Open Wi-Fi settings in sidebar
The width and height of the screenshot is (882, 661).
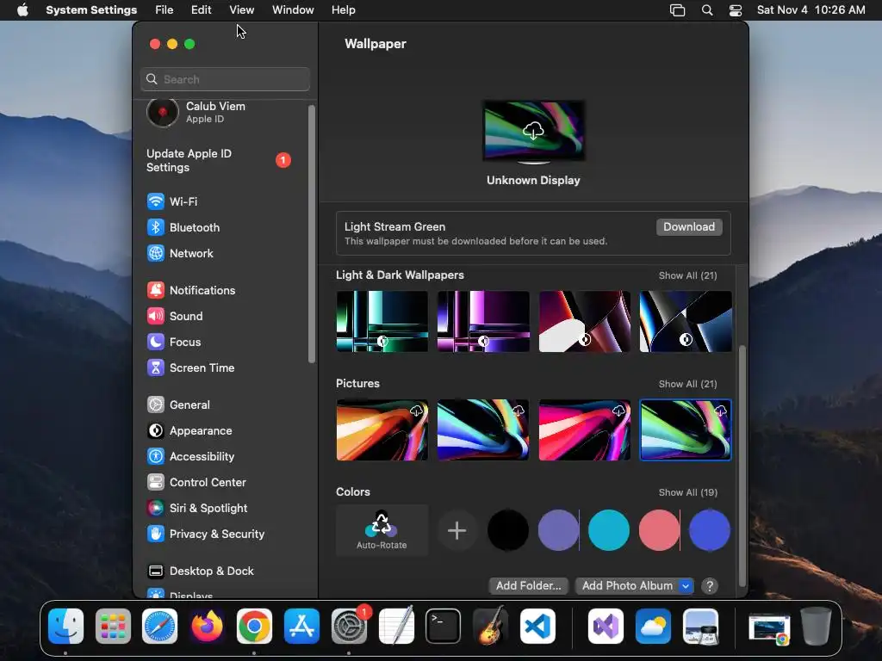(172, 201)
